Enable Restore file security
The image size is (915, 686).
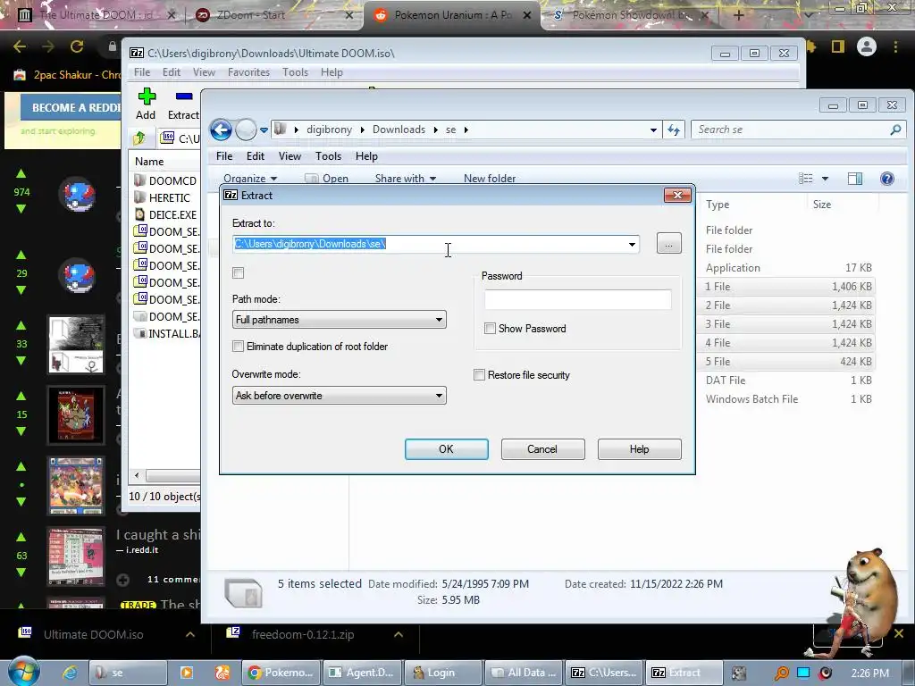click(479, 375)
